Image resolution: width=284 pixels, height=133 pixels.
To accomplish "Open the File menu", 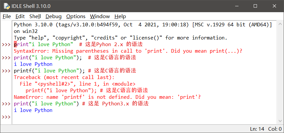I will tap(7, 16).
